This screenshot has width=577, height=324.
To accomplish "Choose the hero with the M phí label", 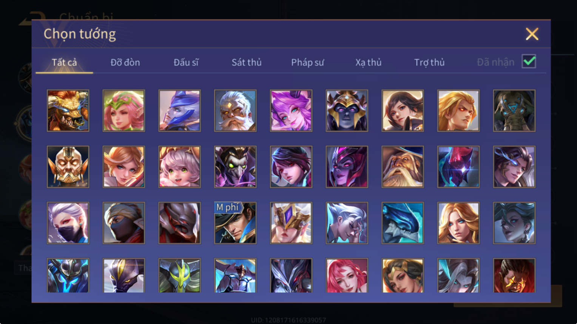I will coord(235,223).
